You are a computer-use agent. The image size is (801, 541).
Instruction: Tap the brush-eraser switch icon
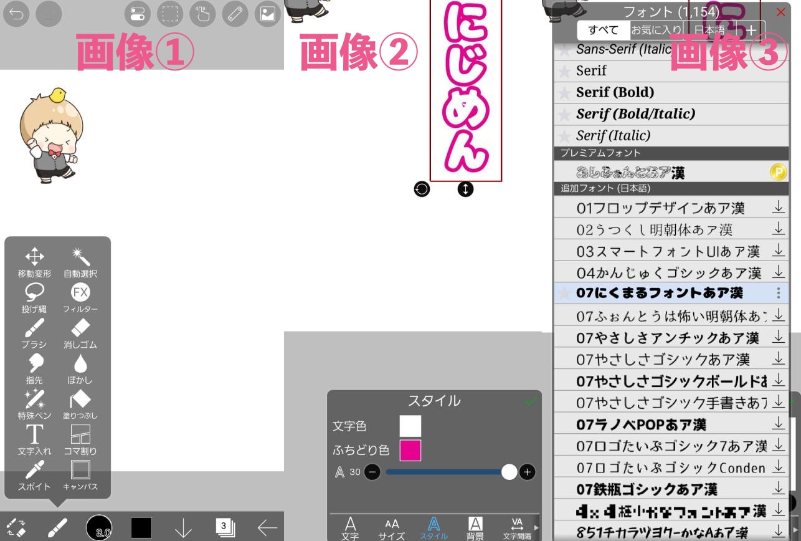tap(16, 527)
